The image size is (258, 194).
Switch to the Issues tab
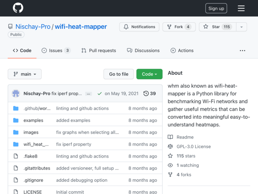click(56, 51)
